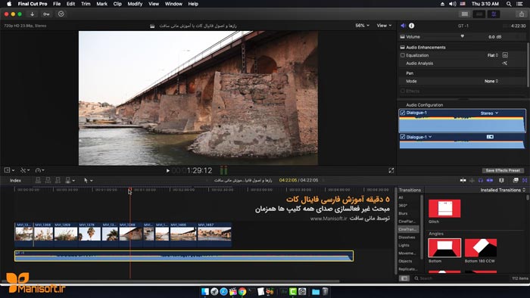
Task: Click the Save Effects Preset button
Action: [x=503, y=170]
